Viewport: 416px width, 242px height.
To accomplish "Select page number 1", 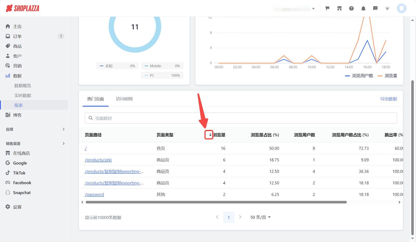I will (x=229, y=217).
